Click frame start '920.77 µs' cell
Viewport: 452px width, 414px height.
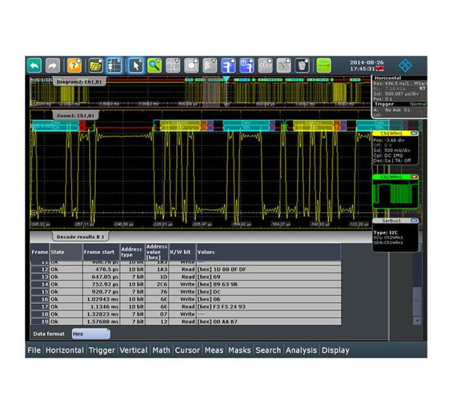coord(101,292)
